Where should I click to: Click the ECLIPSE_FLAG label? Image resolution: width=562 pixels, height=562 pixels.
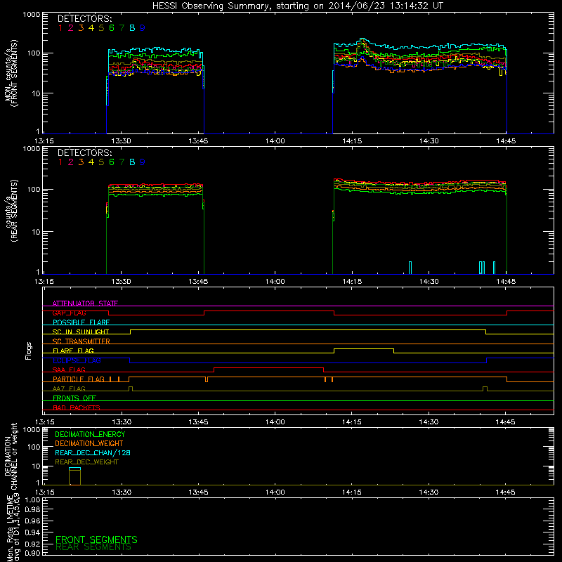[77, 360]
